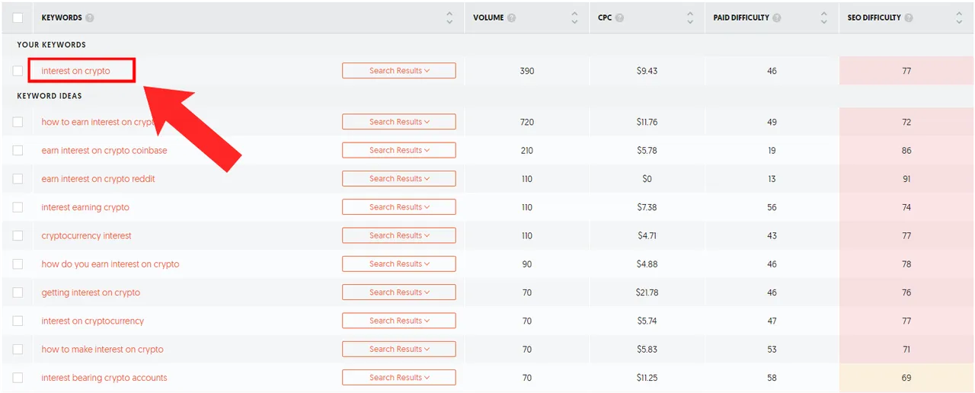Click the CPC column header label

click(605, 18)
